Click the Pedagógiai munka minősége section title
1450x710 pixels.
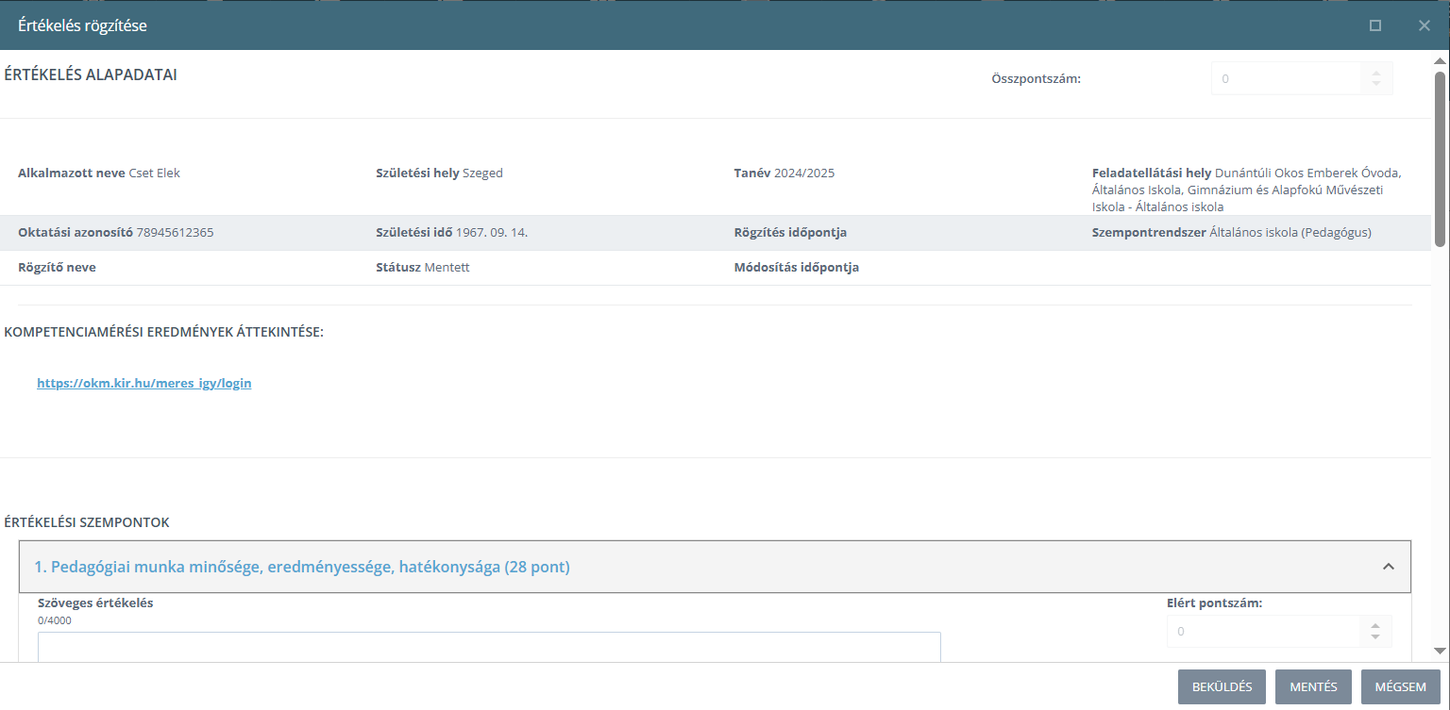(x=302, y=567)
